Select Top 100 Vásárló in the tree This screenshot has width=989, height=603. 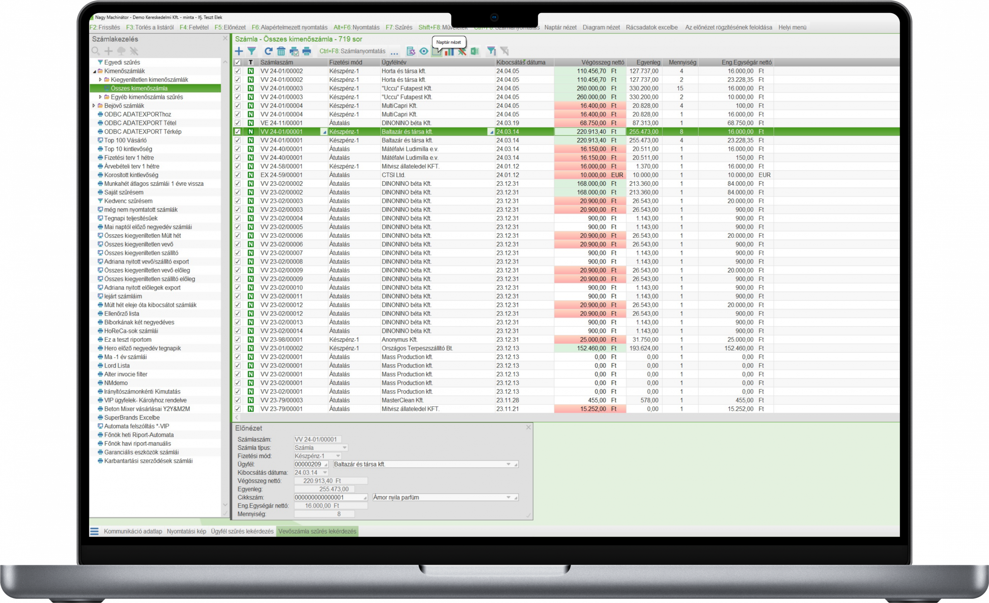(125, 140)
